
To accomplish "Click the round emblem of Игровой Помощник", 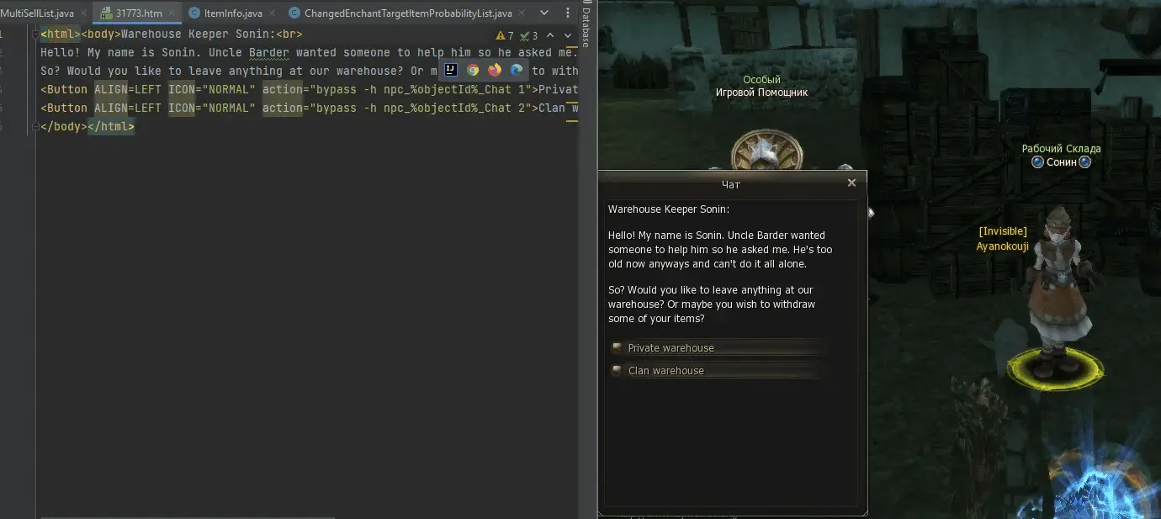I will pos(766,153).
